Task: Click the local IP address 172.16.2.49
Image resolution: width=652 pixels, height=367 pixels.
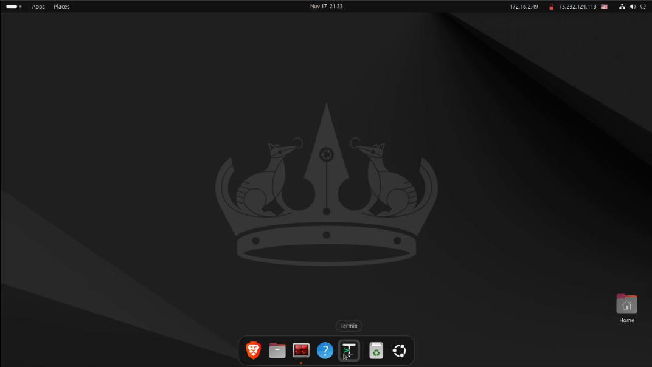Action: click(524, 7)
